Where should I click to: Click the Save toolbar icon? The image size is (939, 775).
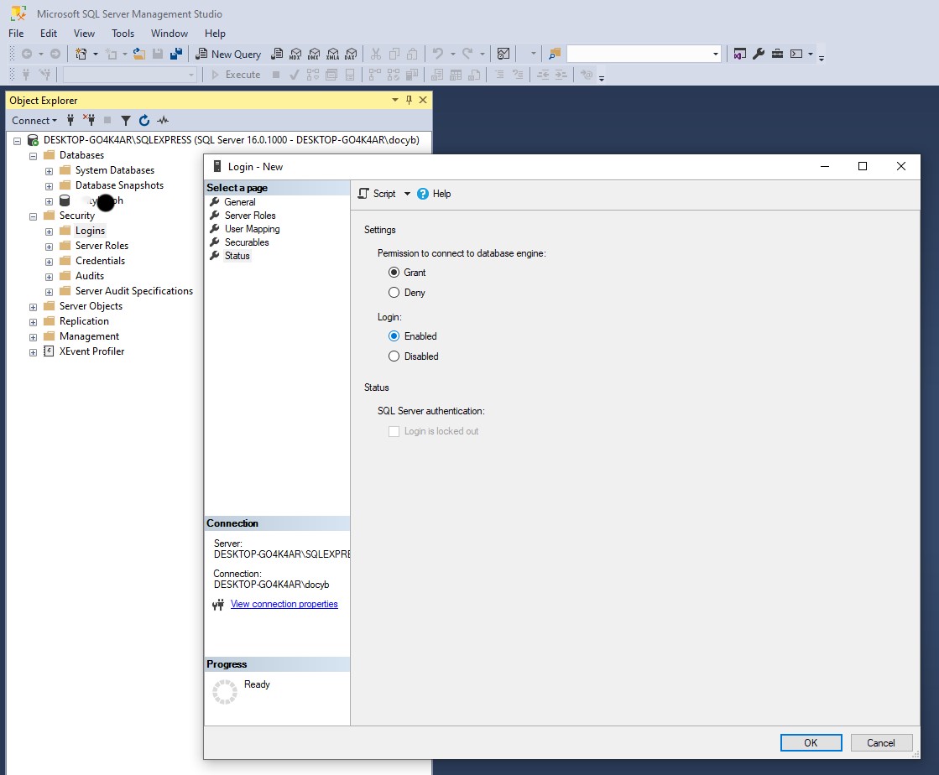(x=158, y=53)
